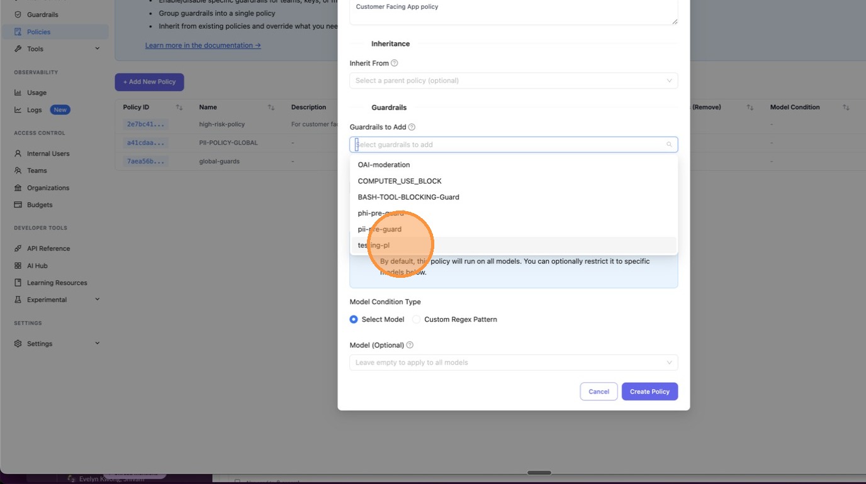Open the Model (Optional) dropdown
This screenshot has height=484, width=866.
[514, 363]
